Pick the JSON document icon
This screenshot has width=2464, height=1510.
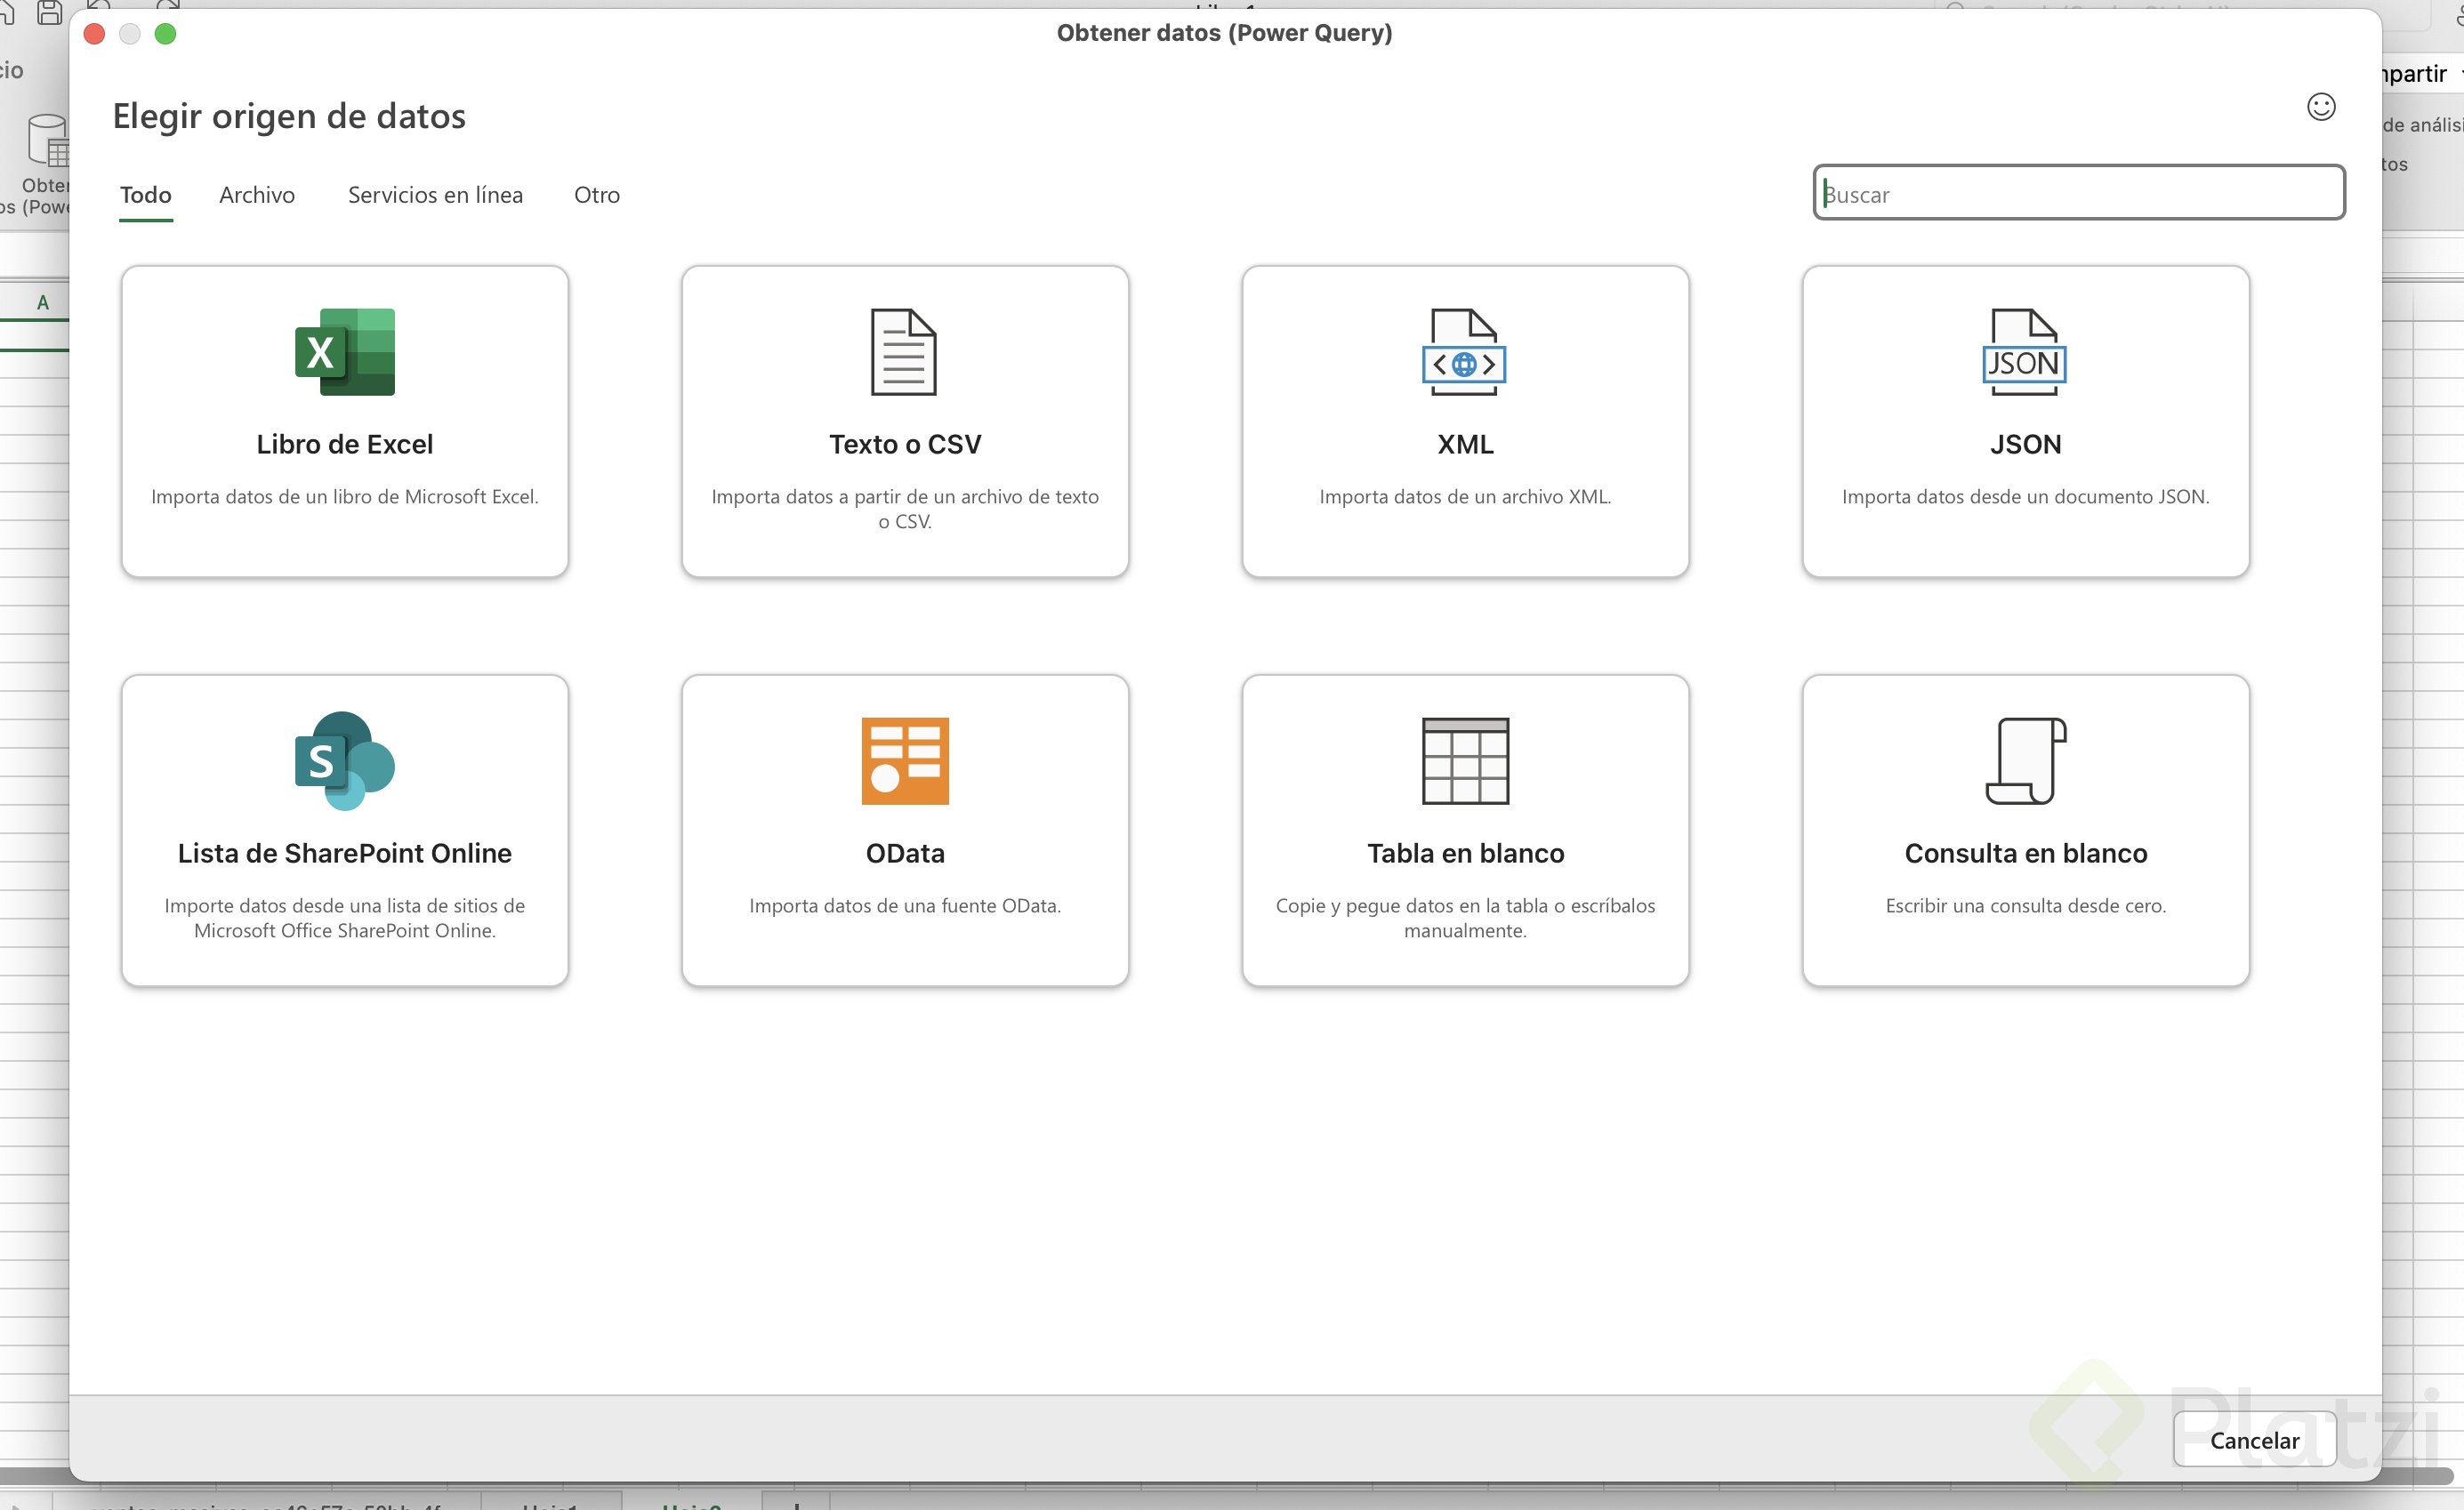click(2024, 352)
